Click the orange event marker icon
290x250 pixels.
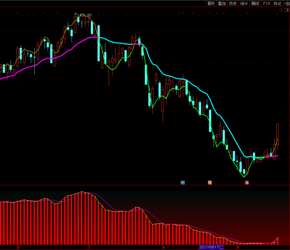210,182
